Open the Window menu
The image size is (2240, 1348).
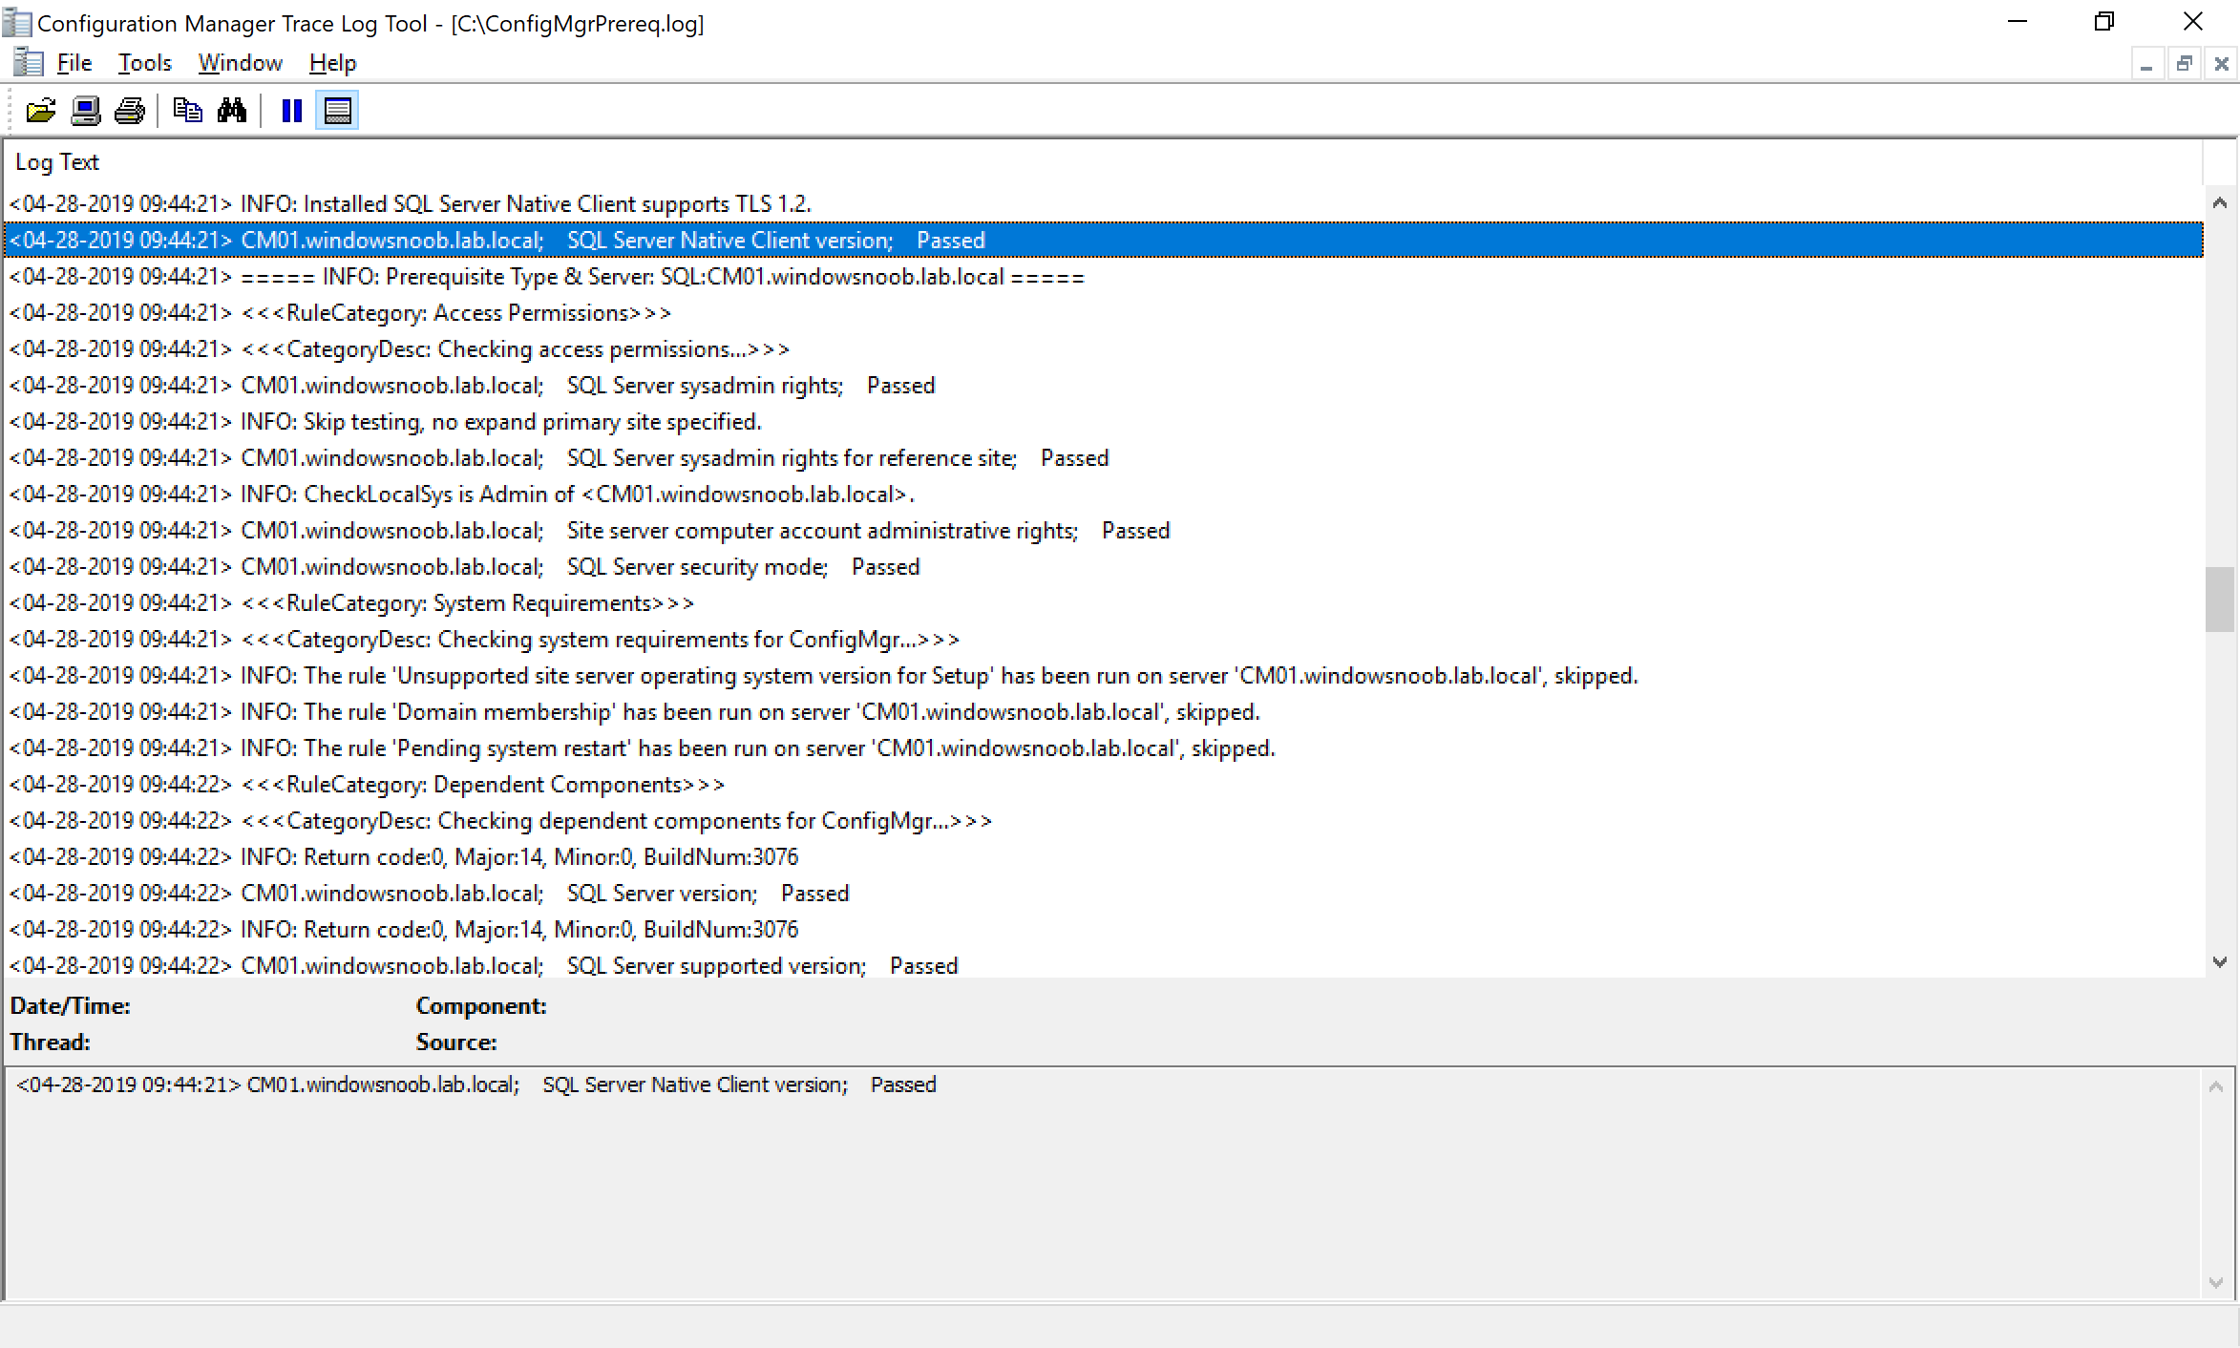[240, 63]
